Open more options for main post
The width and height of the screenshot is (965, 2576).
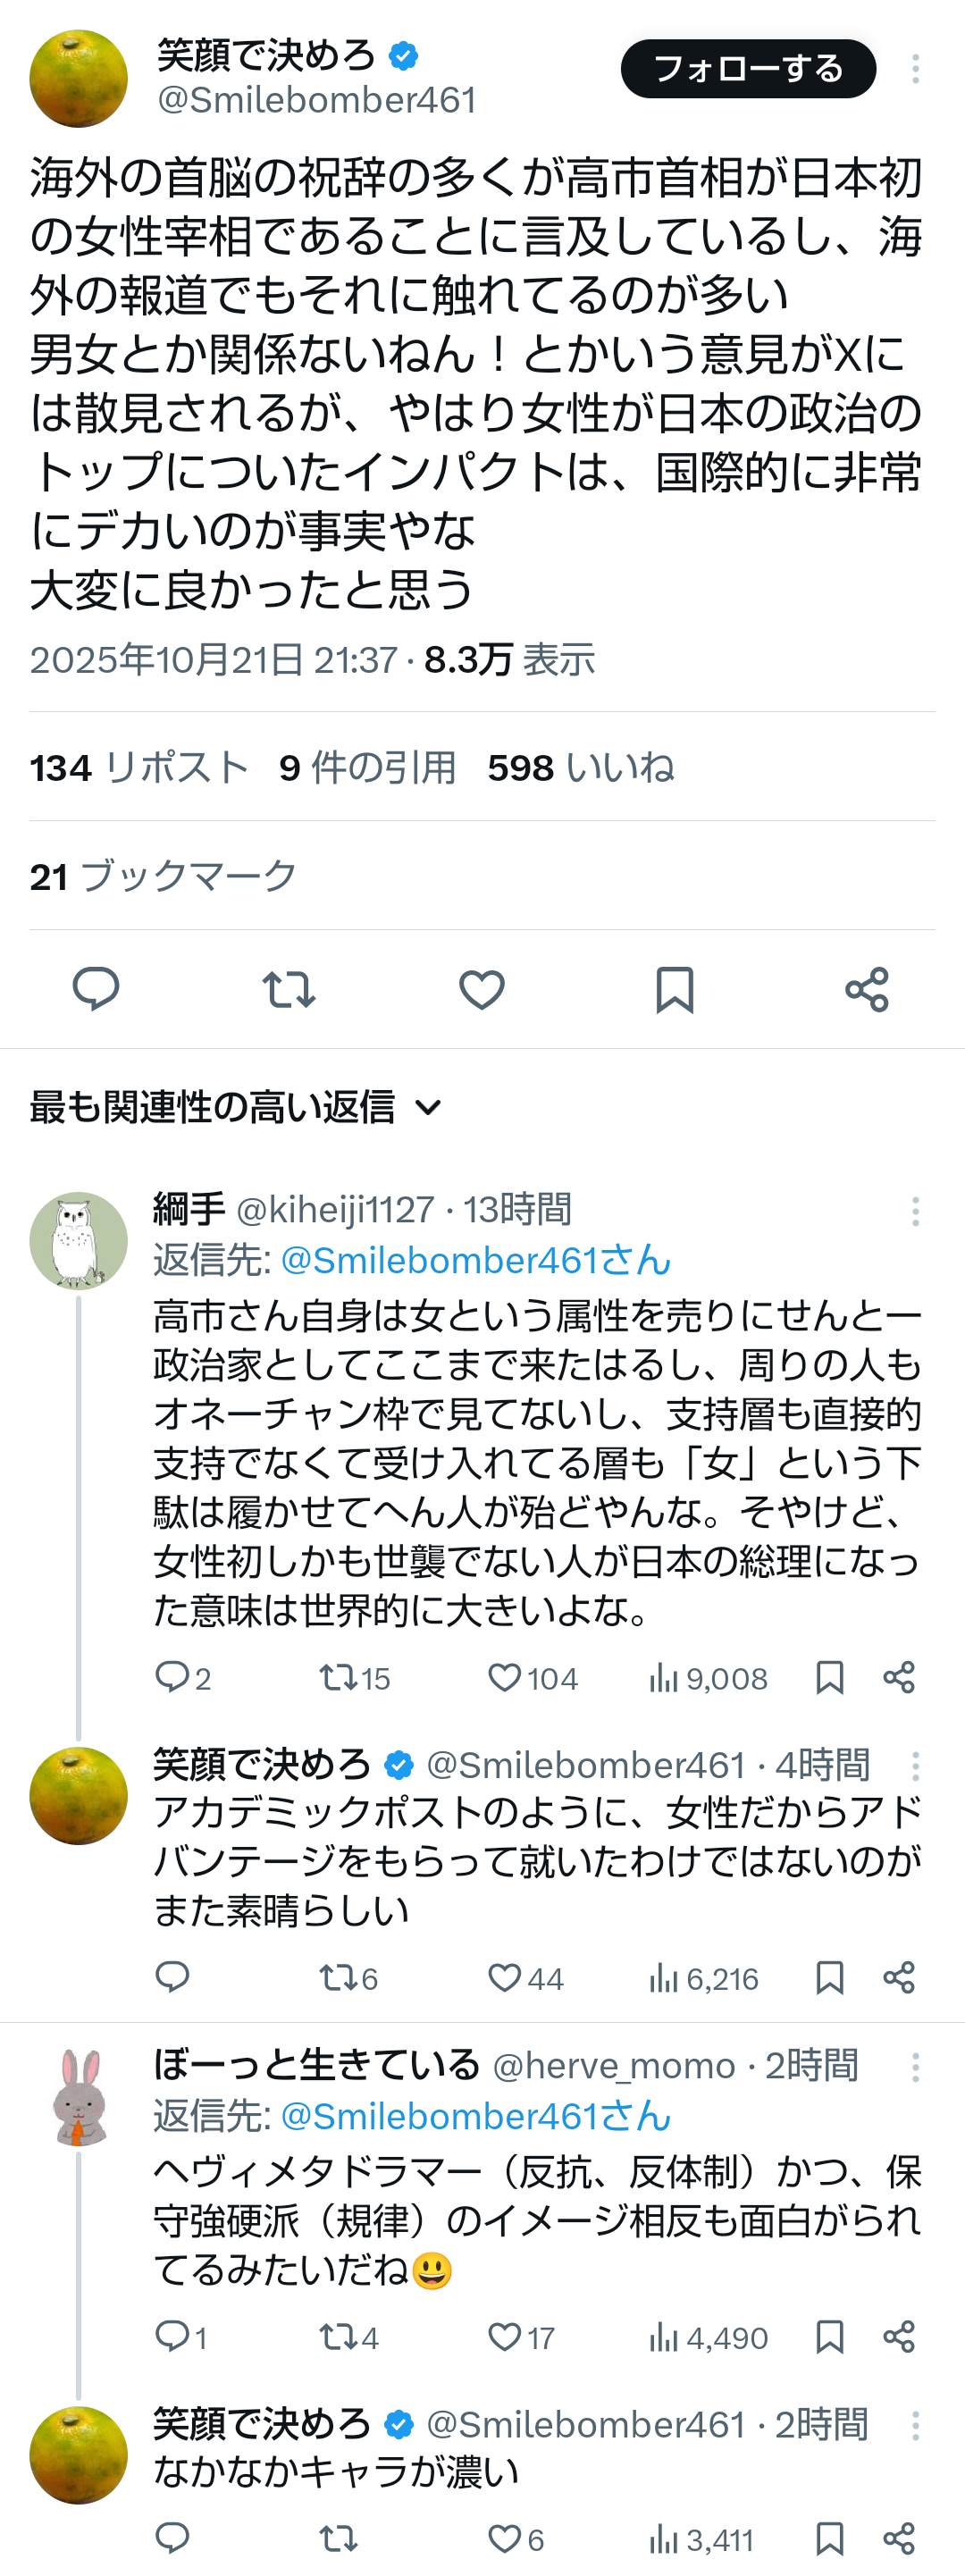915,69
